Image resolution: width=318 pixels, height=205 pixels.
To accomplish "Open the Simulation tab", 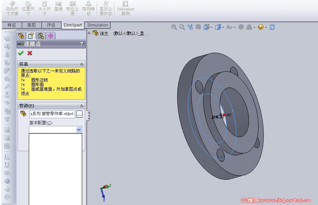I will pyautogui.click(x=98, y=25).
